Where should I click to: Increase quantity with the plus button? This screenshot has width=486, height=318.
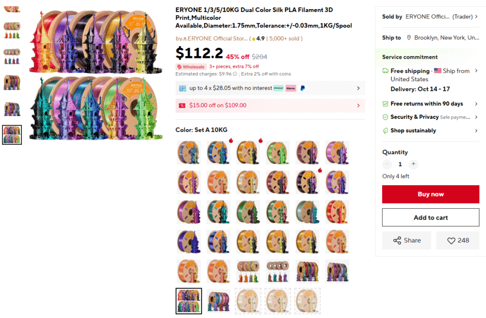413,164
